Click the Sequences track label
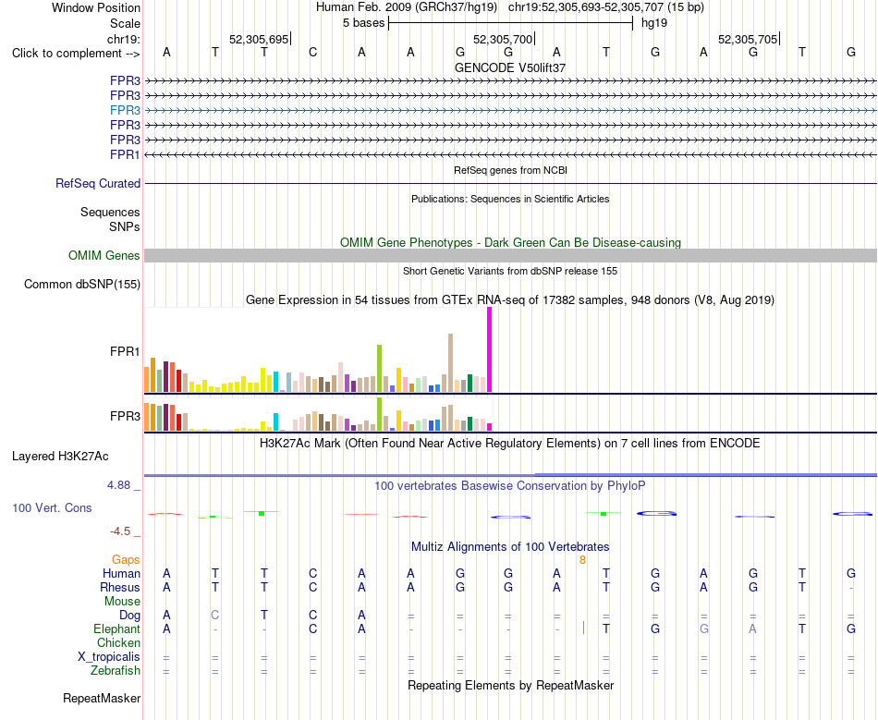This screenshot has width=878, height=720. coord(110,213)
